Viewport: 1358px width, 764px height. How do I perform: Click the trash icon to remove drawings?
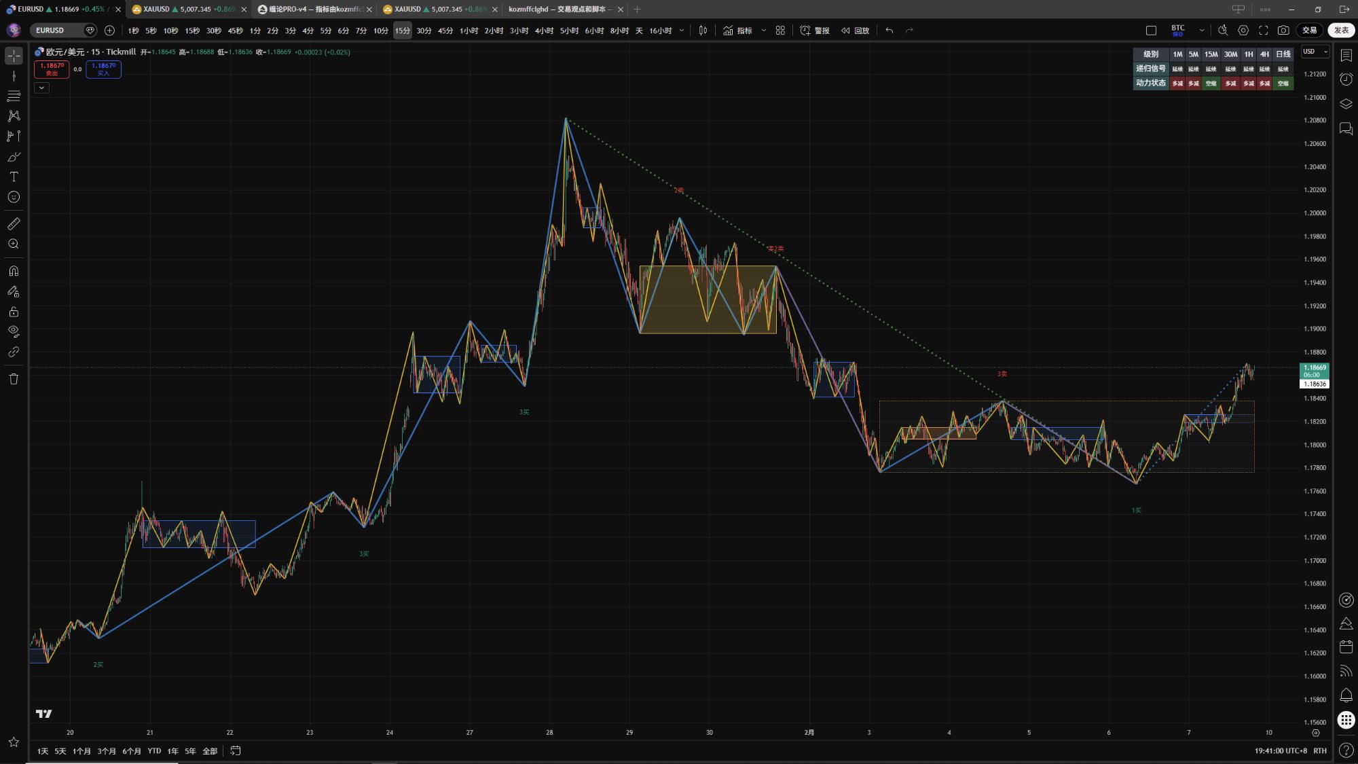[x=14, y=379]
